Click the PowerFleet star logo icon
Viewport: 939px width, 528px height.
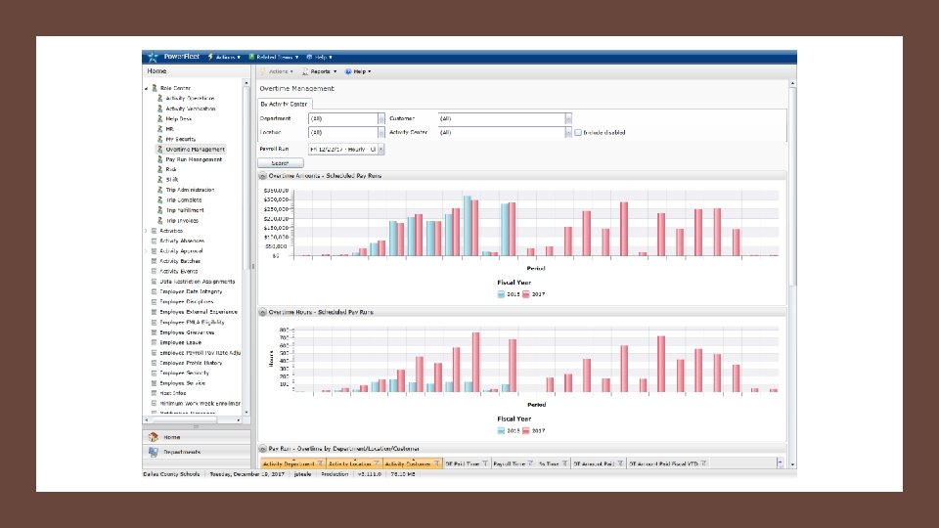(x=153, y=57)
